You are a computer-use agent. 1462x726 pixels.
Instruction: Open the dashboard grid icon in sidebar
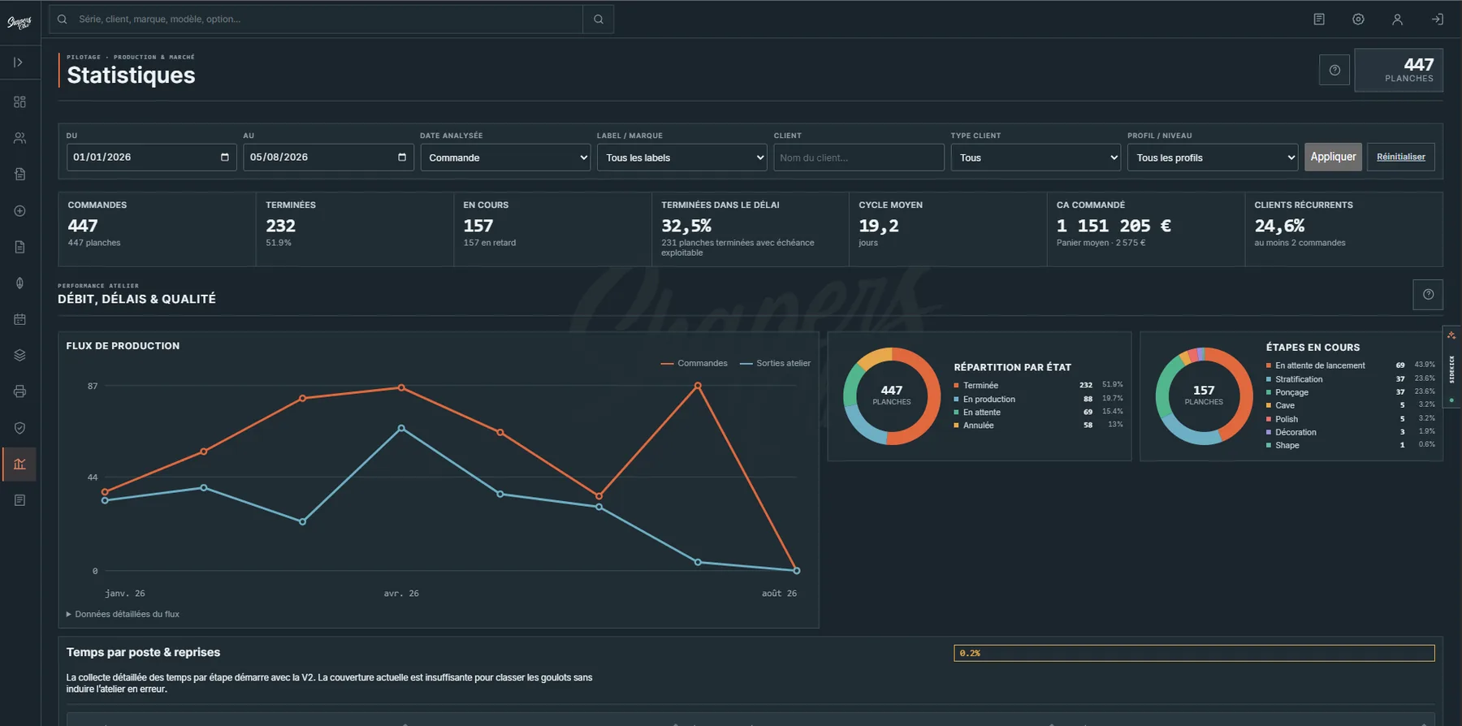tap(19, 102)
